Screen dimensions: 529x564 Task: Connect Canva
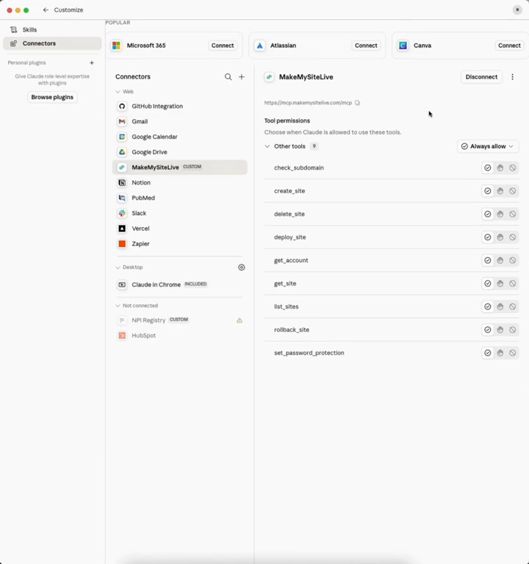point(509,46)
